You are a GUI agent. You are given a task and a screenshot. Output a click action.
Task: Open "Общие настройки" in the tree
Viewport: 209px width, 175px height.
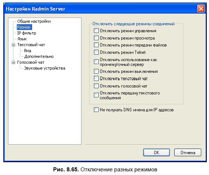click(34, 21)
